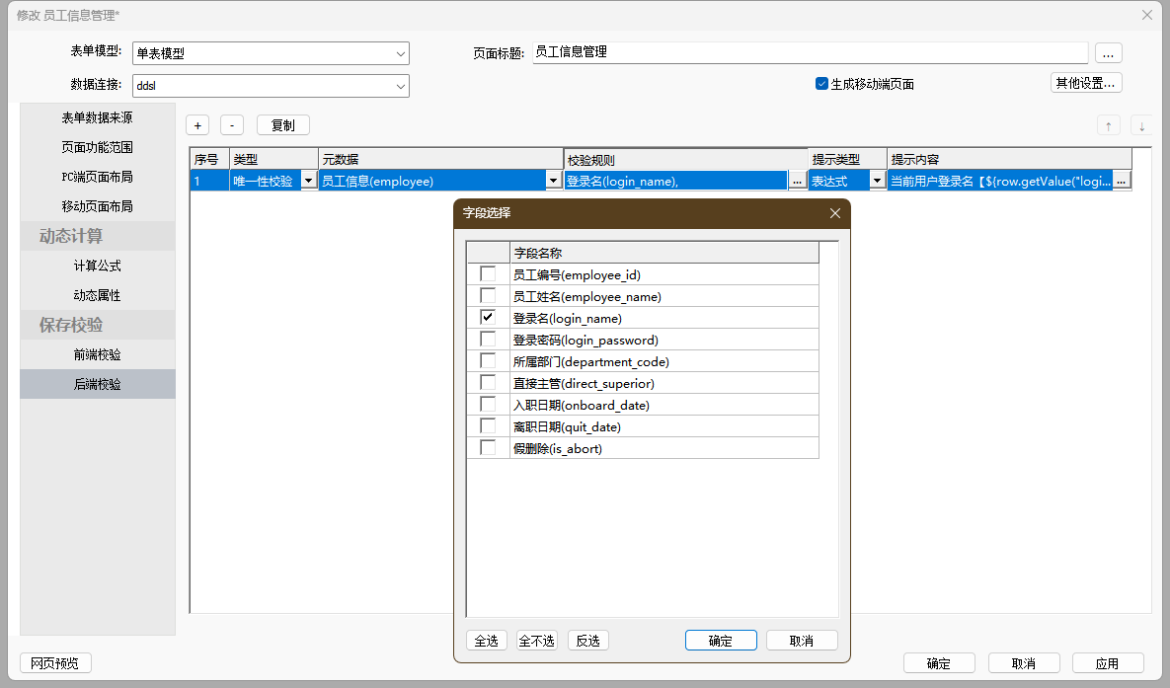Viewport: 1170px width, 688px height.
Task: Open prompt content editor ellipsis
Action: pos(1122,181)
